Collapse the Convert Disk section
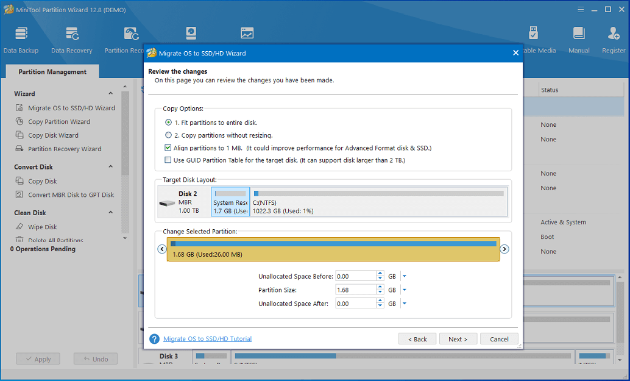 (110, 166)
